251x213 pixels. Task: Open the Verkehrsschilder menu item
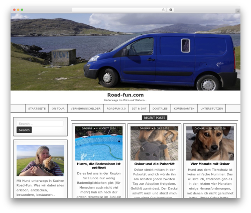coord(85,108)
